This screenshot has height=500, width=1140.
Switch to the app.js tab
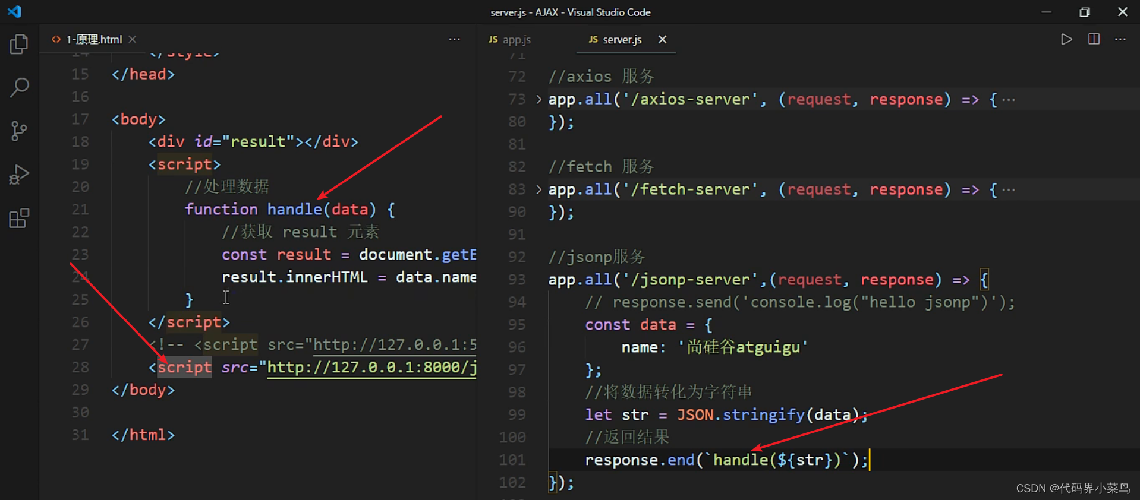(x=510, y=39)
